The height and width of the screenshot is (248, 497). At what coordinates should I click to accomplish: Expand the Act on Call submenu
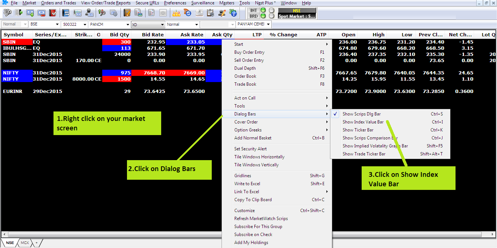click(245, 98)
